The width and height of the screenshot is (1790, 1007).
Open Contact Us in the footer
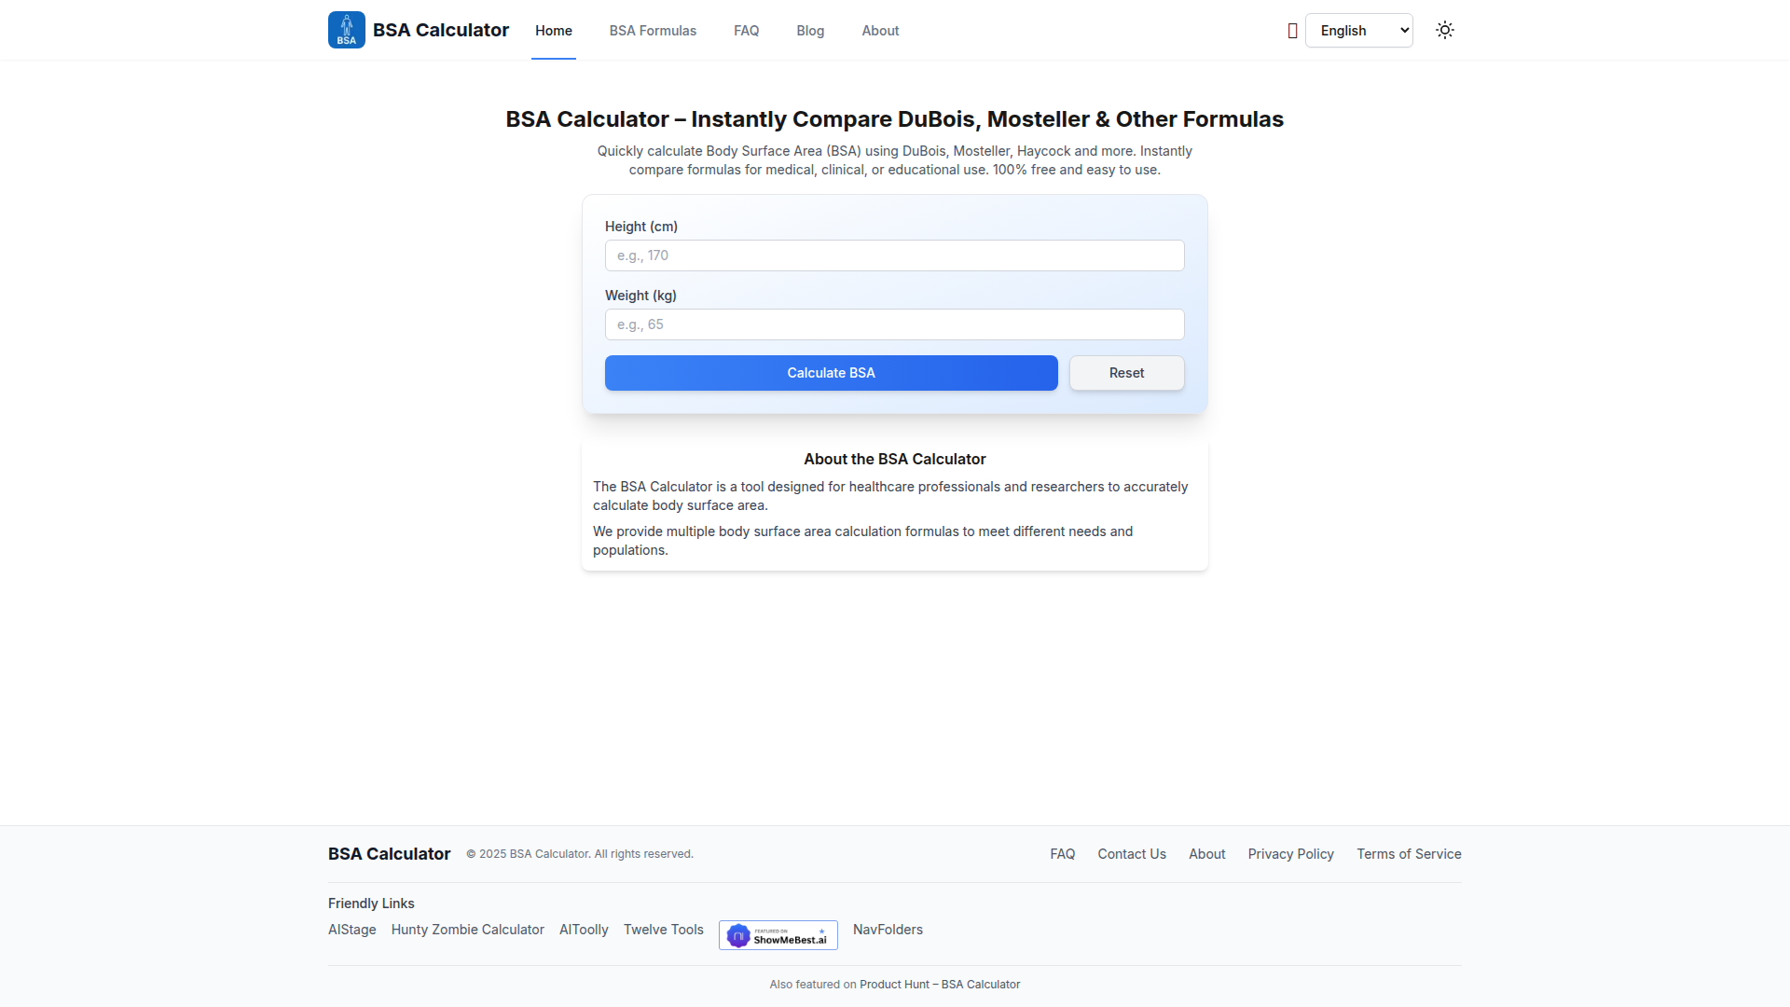1131,854
